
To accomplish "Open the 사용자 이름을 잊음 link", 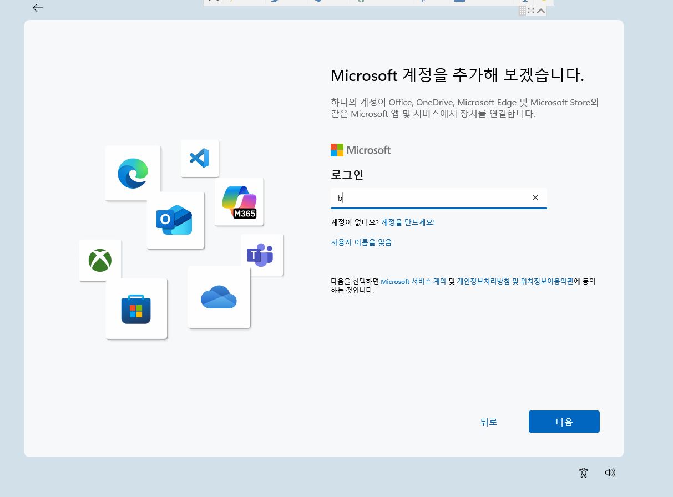I will [x=361, y=242].
